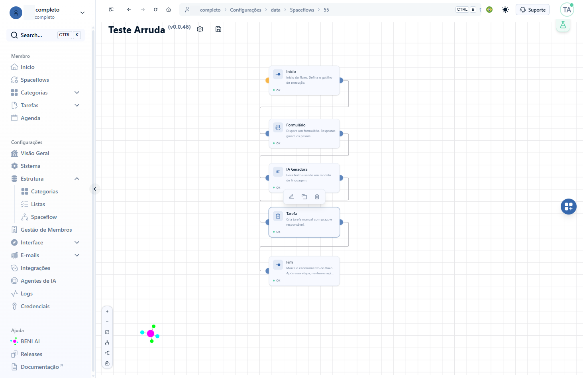Apply the vertical tree layout icon
Viewport: 583px width, 378px height.
[107, 343]
